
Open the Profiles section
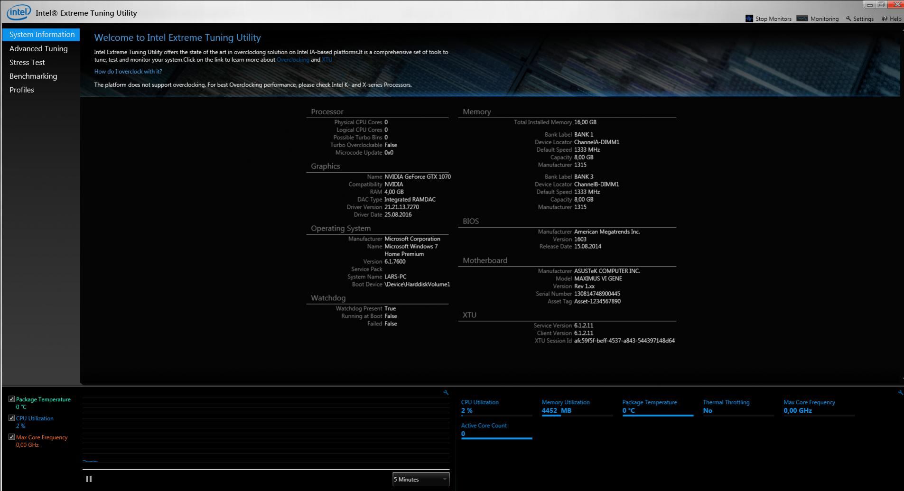click(21, 90)
